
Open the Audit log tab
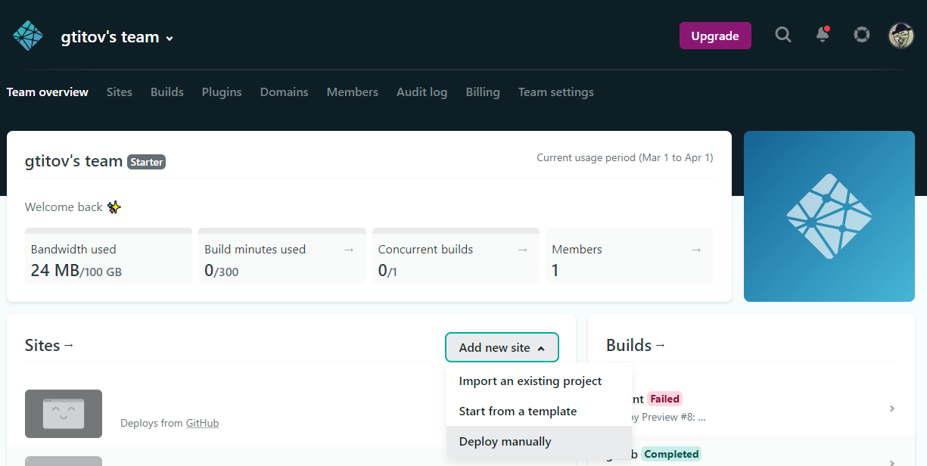(x=422, y=92)
